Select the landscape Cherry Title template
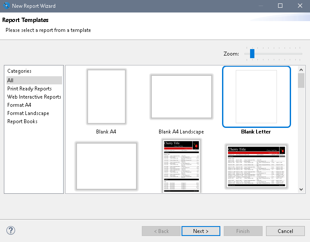The height and width of the screenshot is (242, 310). 256,166
